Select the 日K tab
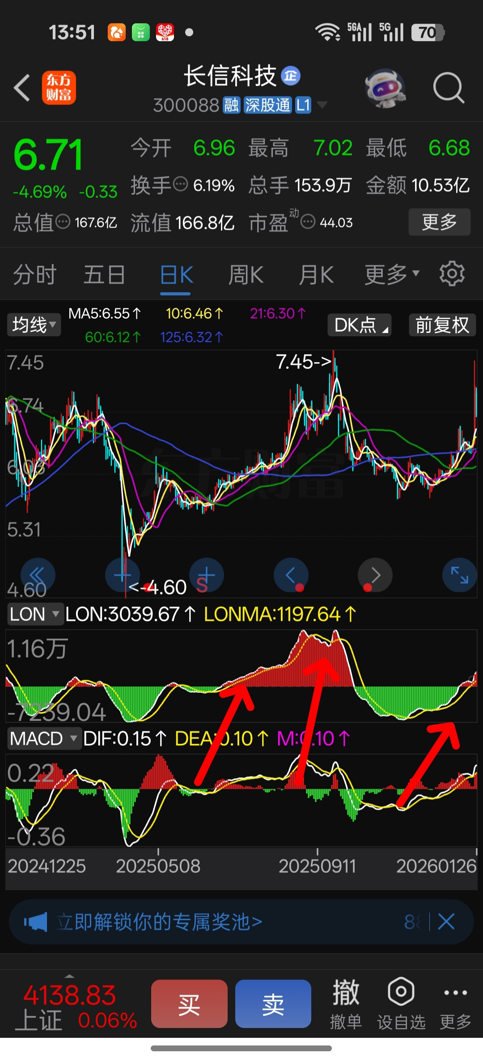Image resolution: width=483 pixels, height=1062 pixels. click(176, 274)
